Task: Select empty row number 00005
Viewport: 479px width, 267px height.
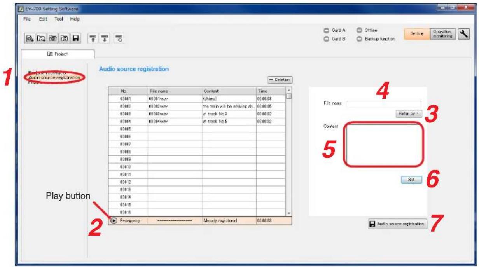Action: 128,129
